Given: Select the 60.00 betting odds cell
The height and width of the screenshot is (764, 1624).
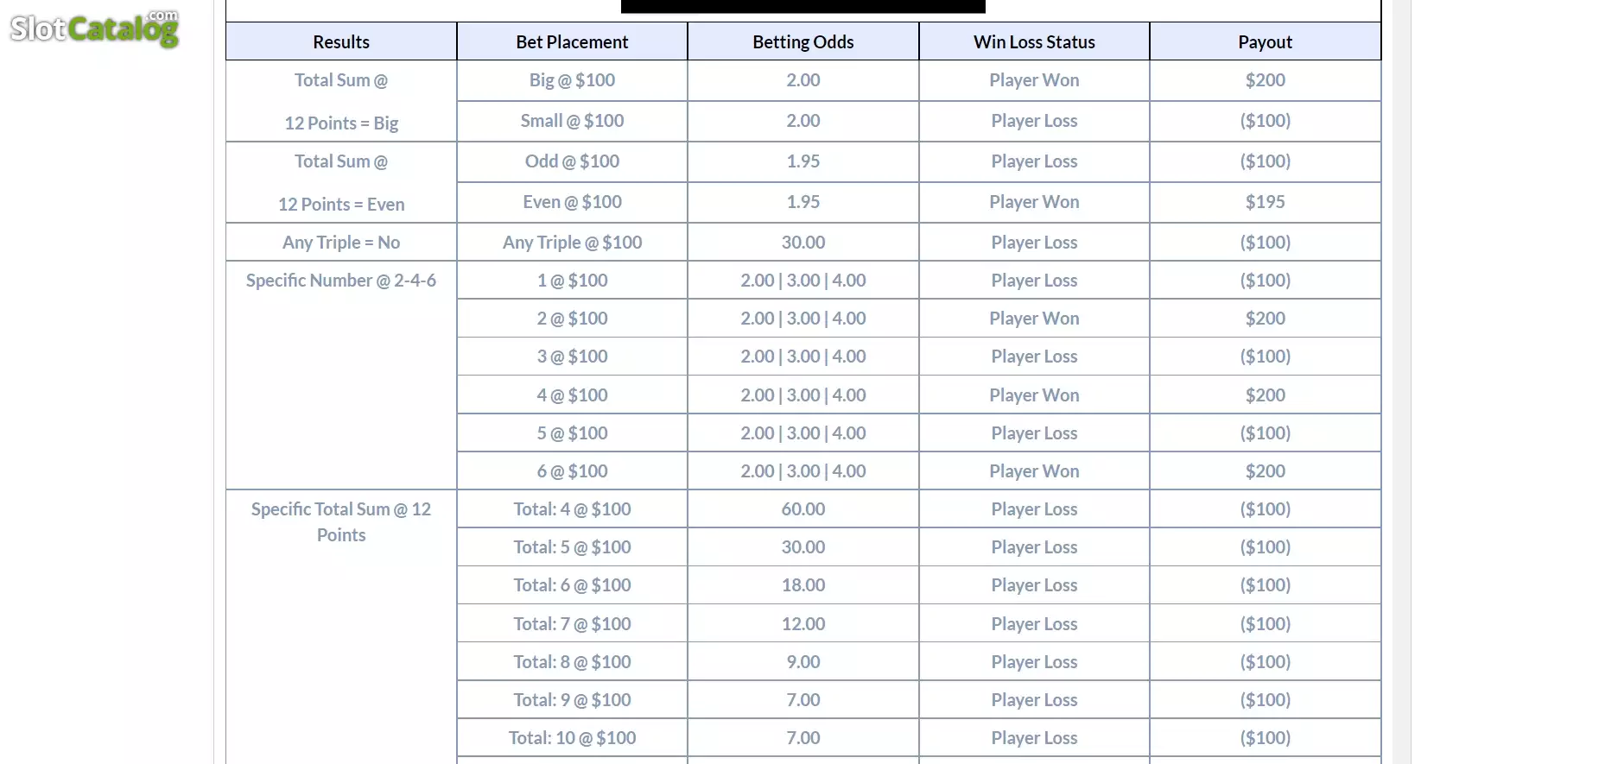Looking at the screenshot, I should (x=803, y=509).
